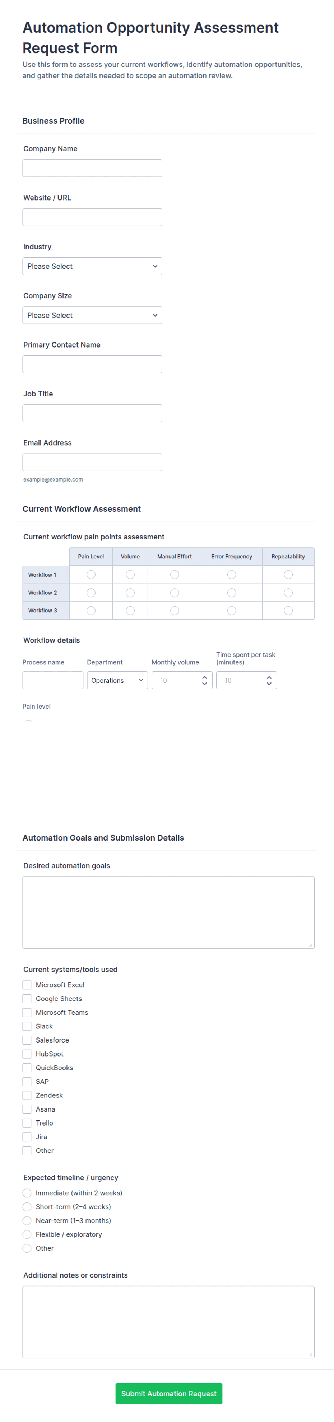Select Workflow 1 Pain Level radio

click(x=91, y=575)
